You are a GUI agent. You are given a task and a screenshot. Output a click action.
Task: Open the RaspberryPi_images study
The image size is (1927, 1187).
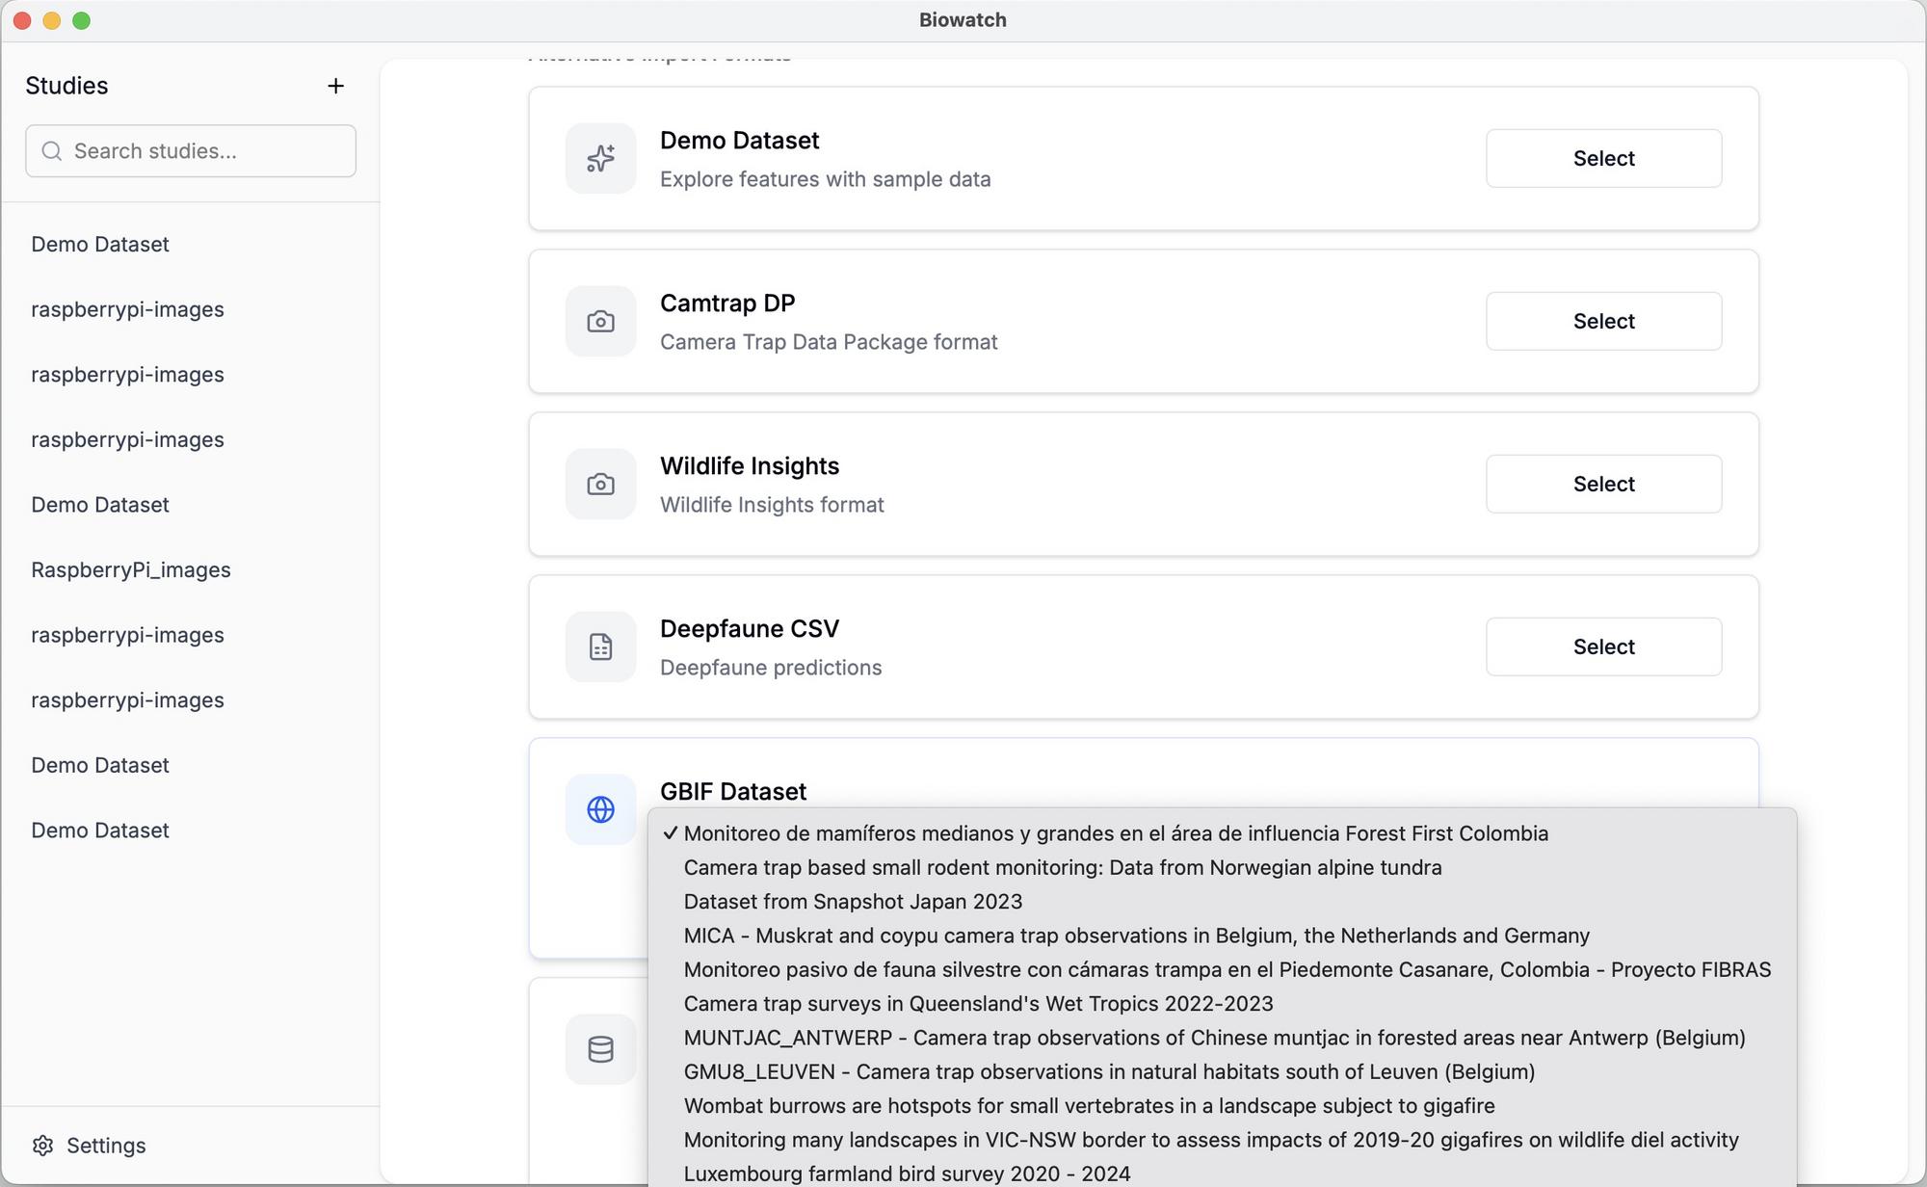[131, 570]
